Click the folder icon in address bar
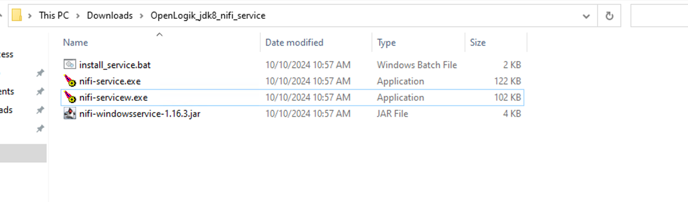Viewport: 688px width, 202px height. pos(17,15)
